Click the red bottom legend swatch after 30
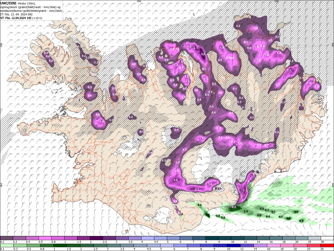334x251 pixels. click(x=327, y=246)
